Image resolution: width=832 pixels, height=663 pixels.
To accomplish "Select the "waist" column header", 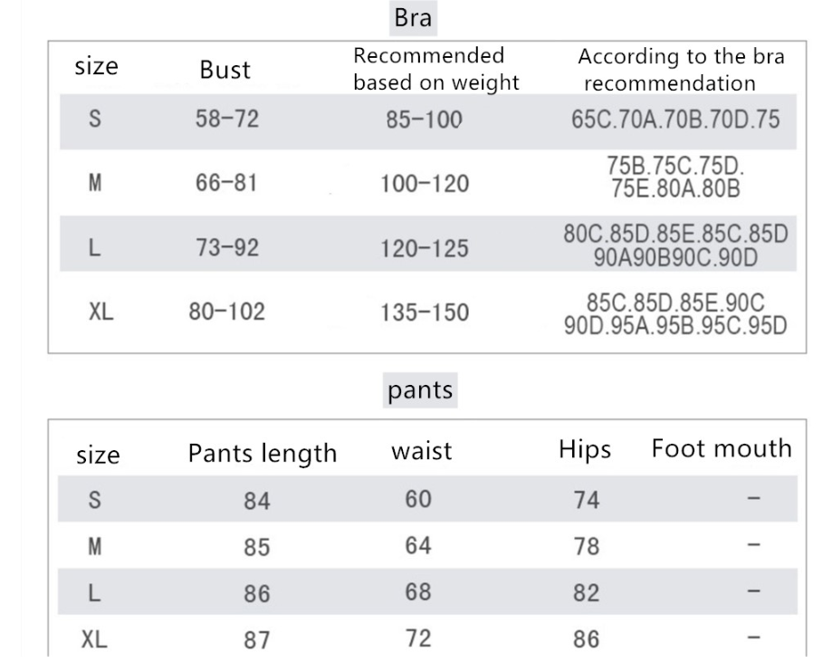I will coord(421,451).
